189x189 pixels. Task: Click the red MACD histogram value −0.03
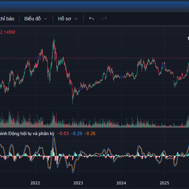(63, 134)
